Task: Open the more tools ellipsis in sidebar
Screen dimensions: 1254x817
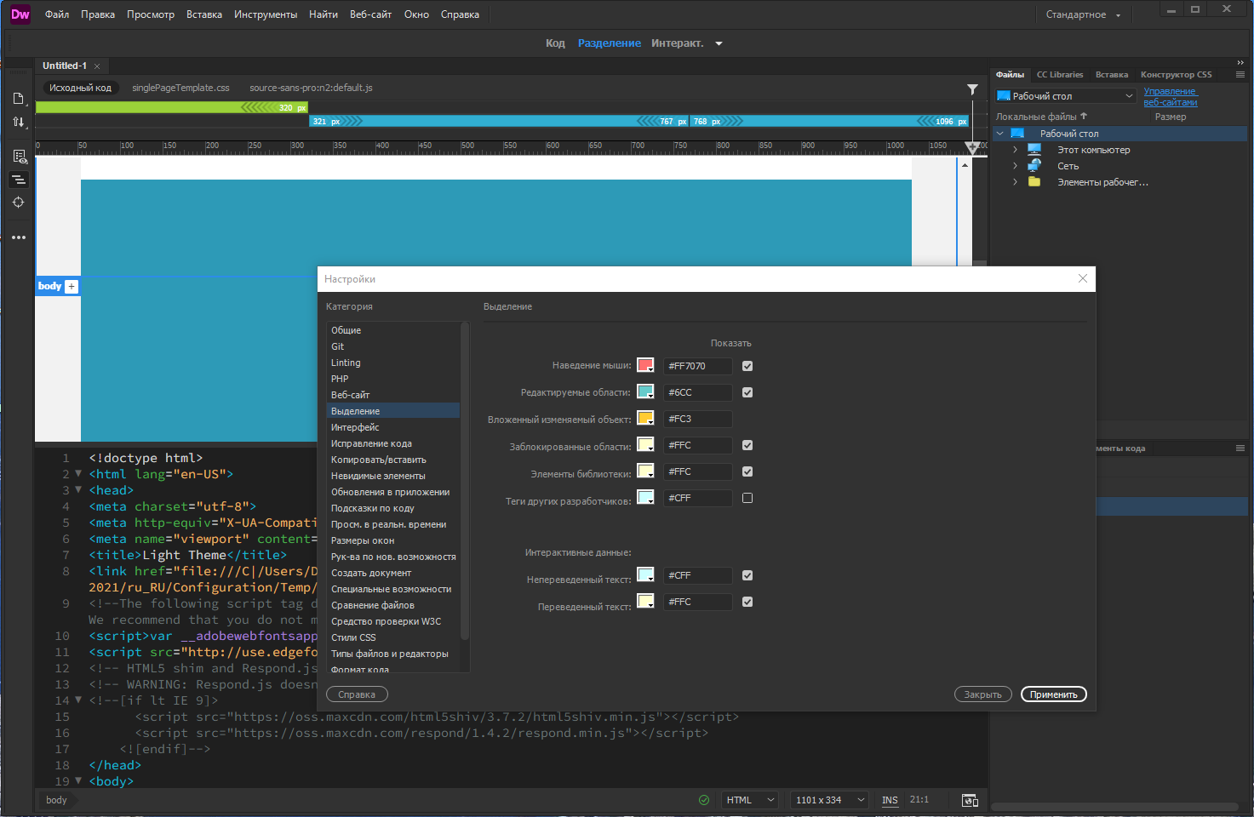Action: pos(19,237)
